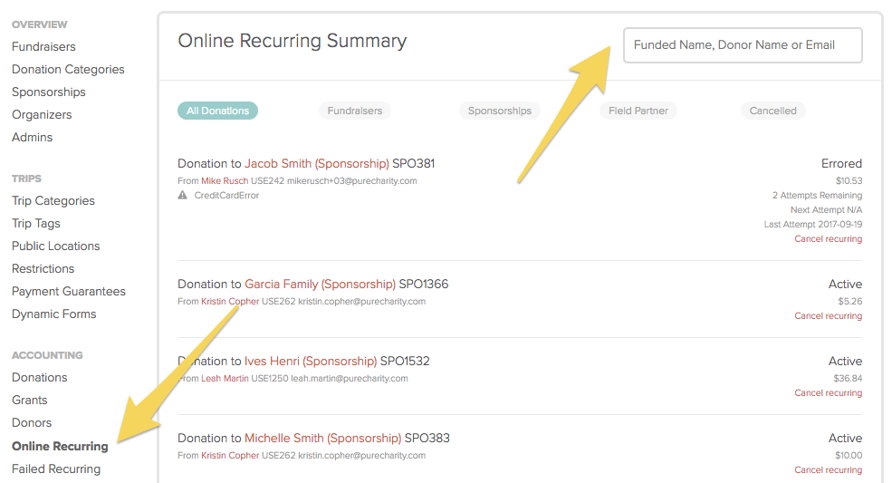
Task: View Cancelled recurring donations
Action: [773, 111]
